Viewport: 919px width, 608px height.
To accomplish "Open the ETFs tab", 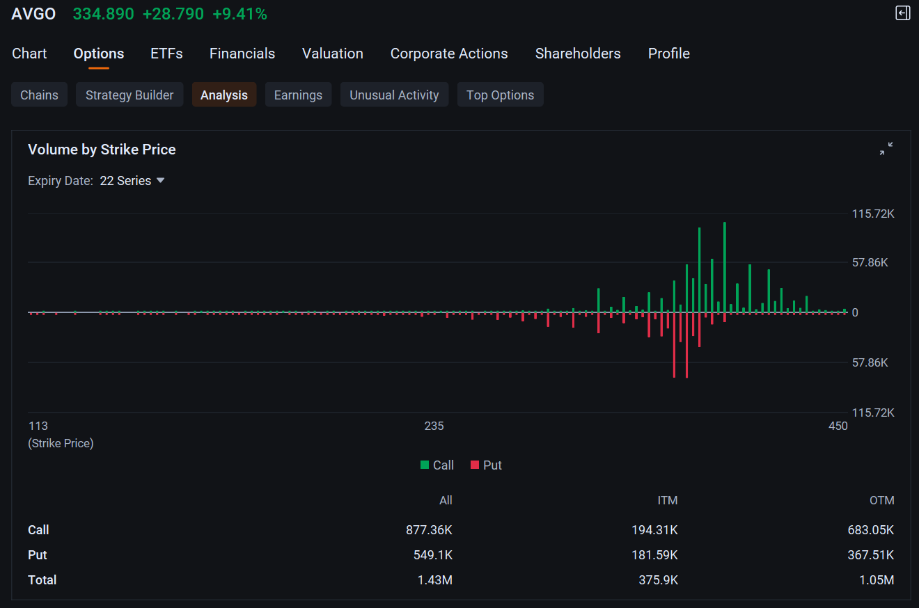I will pos(166,54).
